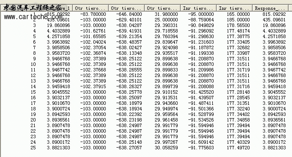Viewport: 292px width, 157px height.
Task: Click the value 25.000000
Action: click(x=166, y=20)
